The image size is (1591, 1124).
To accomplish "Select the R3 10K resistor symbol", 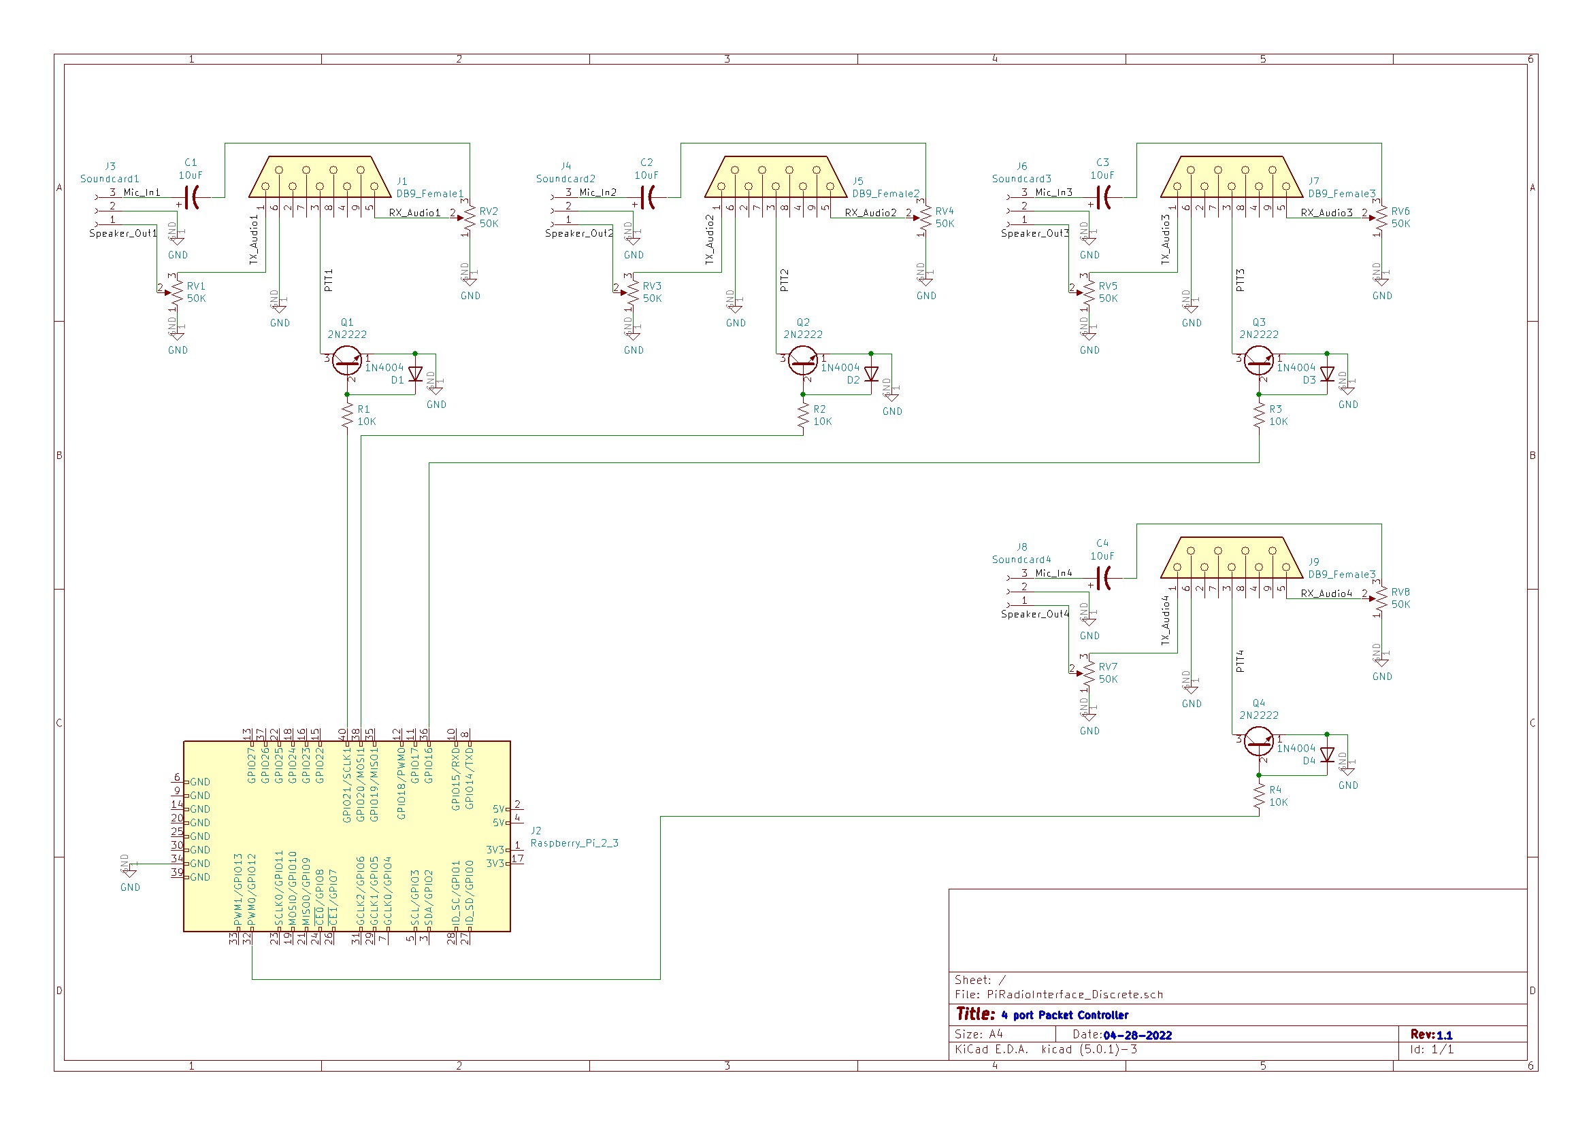I will tap(1259, 415).
